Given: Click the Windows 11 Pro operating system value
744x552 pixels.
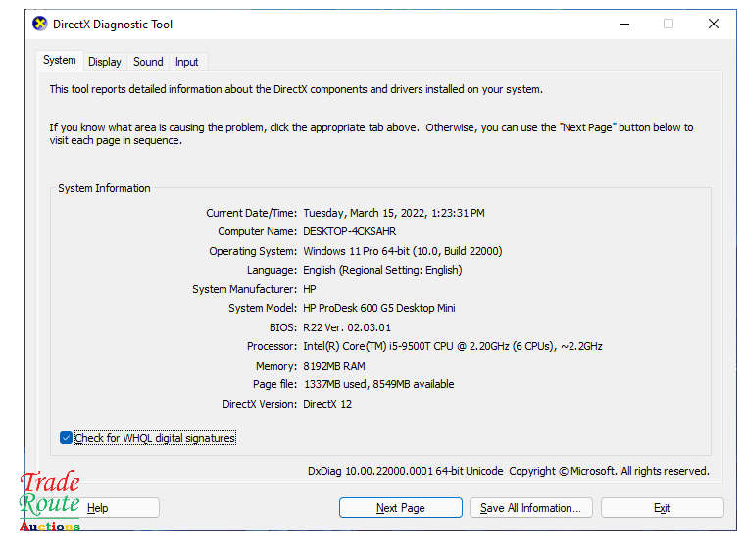Looking at the screenshot, I should 402,251.
